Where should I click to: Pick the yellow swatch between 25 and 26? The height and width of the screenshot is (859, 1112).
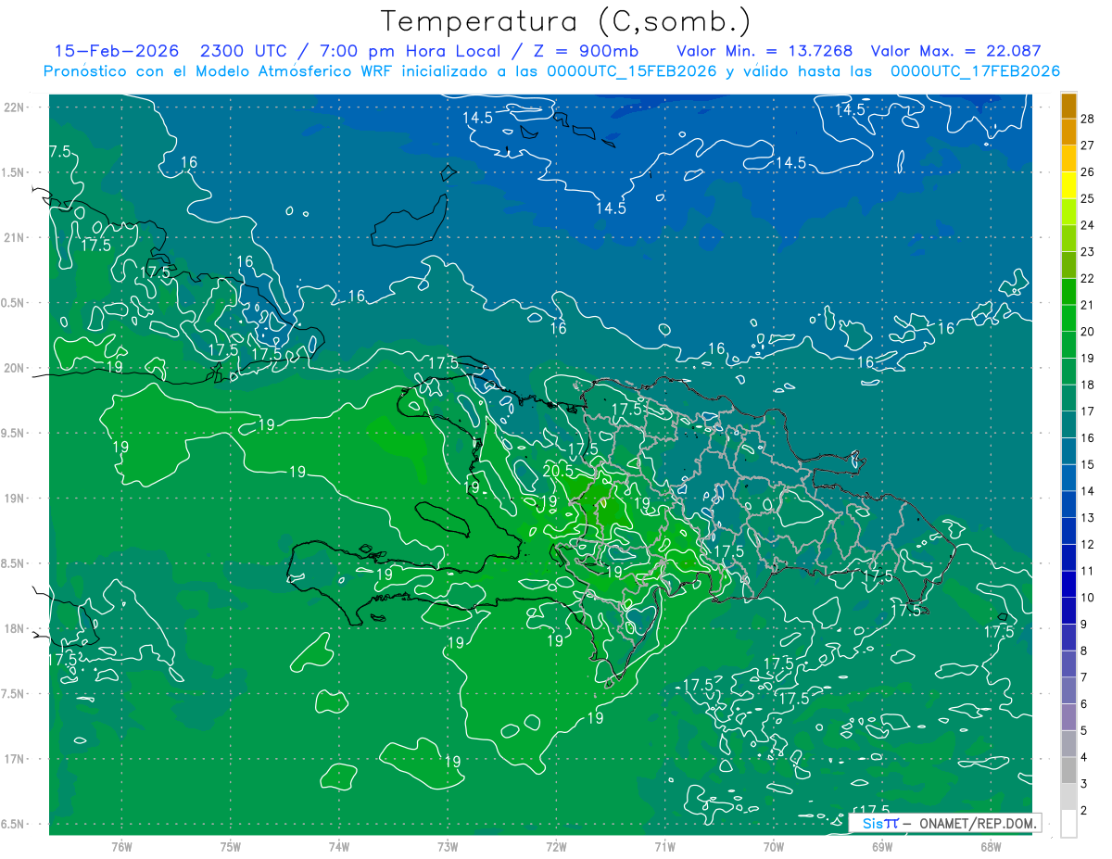click(1068, 185)
